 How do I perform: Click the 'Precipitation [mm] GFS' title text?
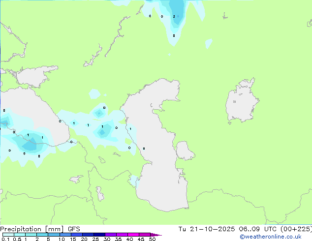click(40, 229)
